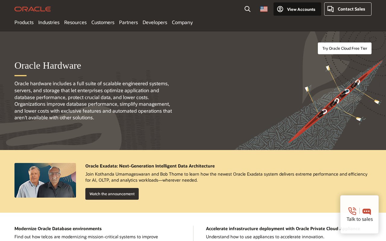
Task: Open View Accounts menu
Action: coord(297,9)
